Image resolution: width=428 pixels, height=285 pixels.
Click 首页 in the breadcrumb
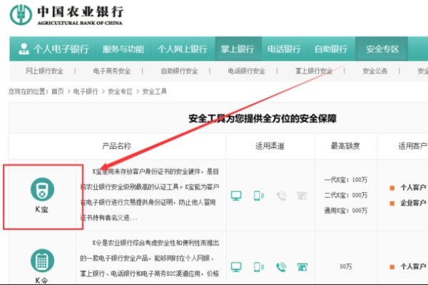click(58, 91)
